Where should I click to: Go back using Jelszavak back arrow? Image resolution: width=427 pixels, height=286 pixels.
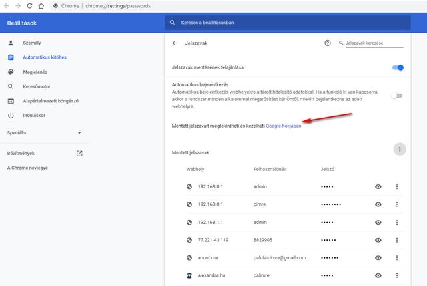pos(175,43)
